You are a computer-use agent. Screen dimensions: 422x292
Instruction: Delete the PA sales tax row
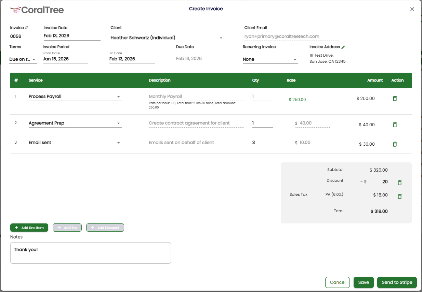pos(399,196)
